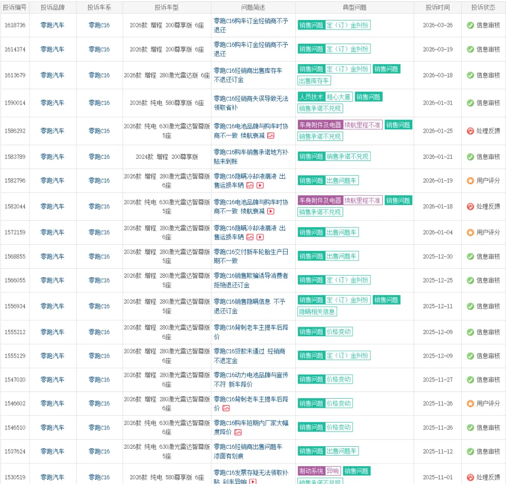Click the 出售库存车 tag in complaint 1613679
The height and width of the screenshot is (484, 506).
coord(314,80)
